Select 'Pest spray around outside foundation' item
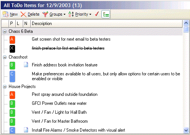The width and height of the screenshot is (190, 135). click(x=65, y=94)
